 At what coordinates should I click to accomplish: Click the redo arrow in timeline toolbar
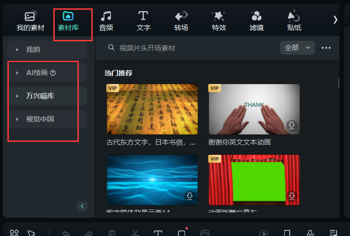89,233
